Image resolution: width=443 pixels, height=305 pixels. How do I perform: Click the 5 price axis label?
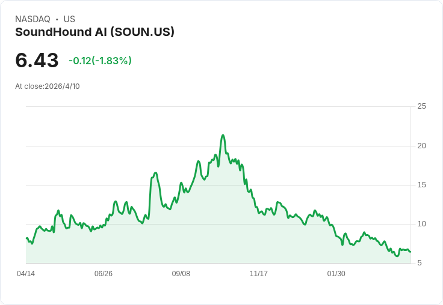click(x=420, y=263)
